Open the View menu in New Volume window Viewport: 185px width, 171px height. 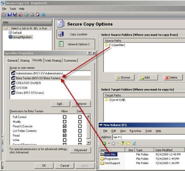click(123, 131)
